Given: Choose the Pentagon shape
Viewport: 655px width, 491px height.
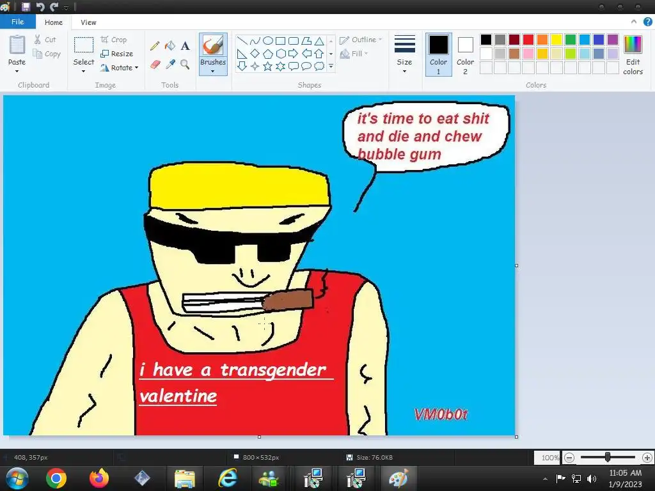Looking at the screenshot, I should [x=268, y=54].
